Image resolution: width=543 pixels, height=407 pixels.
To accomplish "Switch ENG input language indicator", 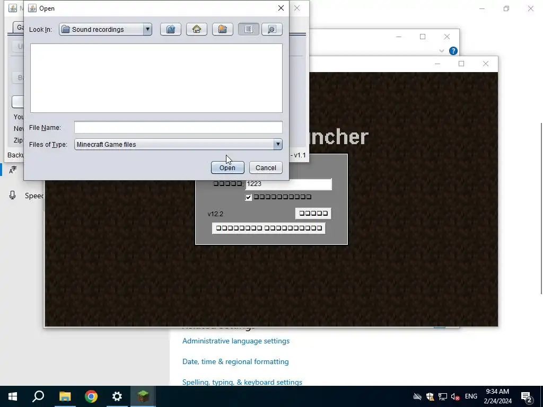I will click(471, 396).
